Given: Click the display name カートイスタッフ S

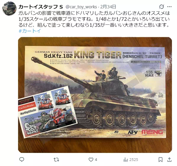Looking at the screenshot, I should pos(41,7).
